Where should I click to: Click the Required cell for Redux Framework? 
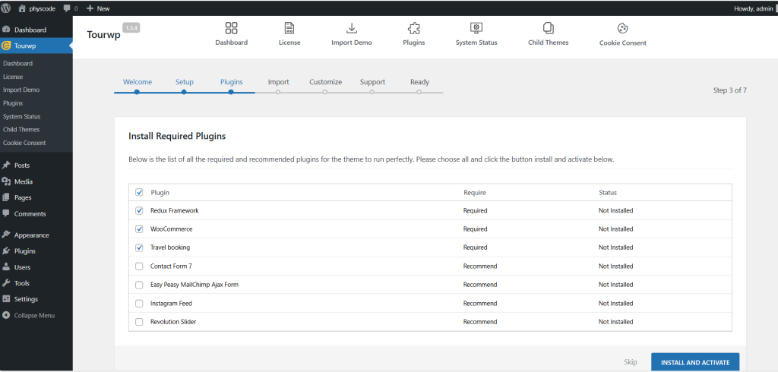pos(476,211)
